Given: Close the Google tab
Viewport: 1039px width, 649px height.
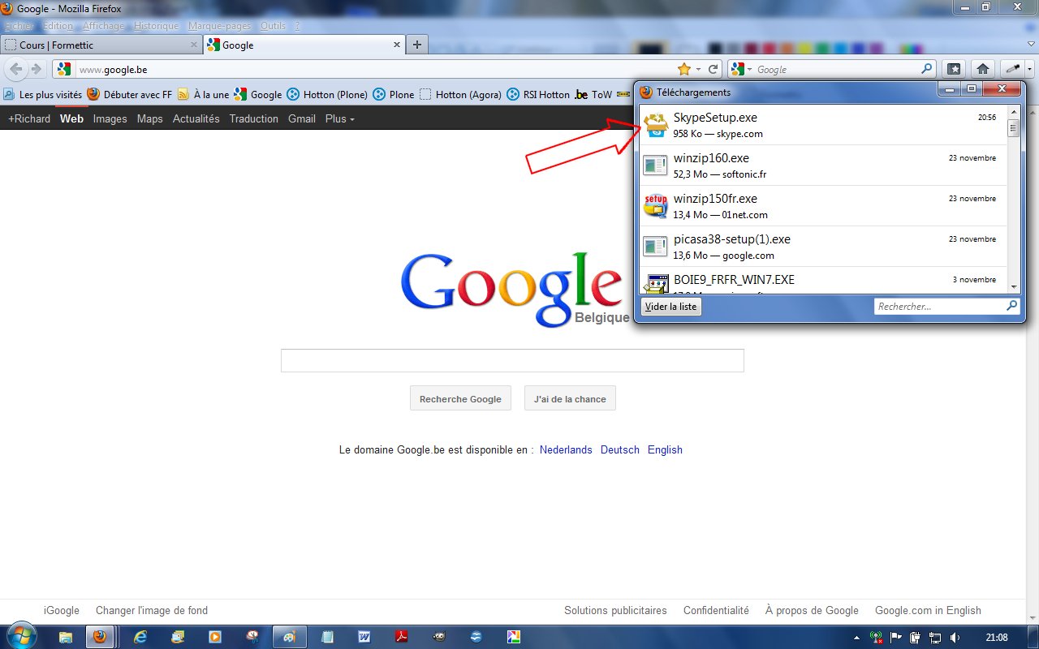Looking at the screenshot, I should coord(396,45).
